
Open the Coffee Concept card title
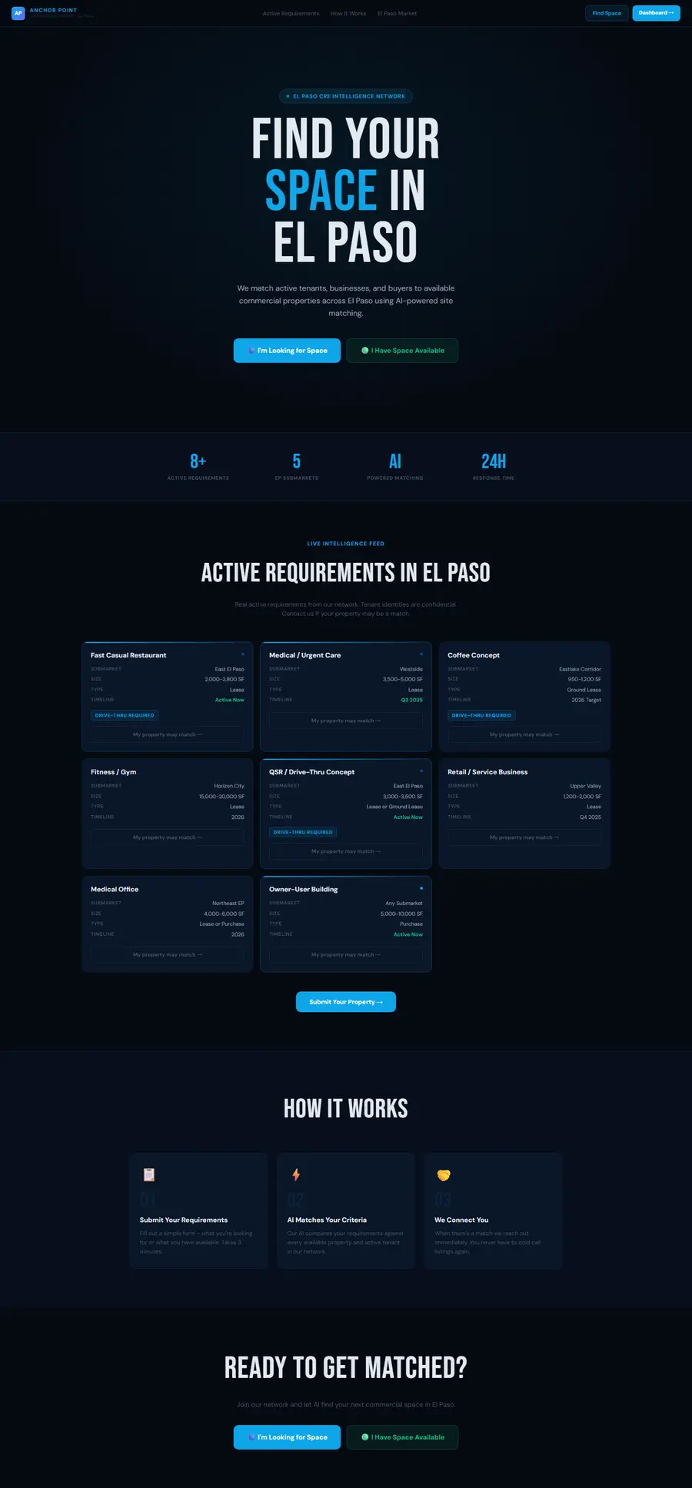[x=474, y=655]
